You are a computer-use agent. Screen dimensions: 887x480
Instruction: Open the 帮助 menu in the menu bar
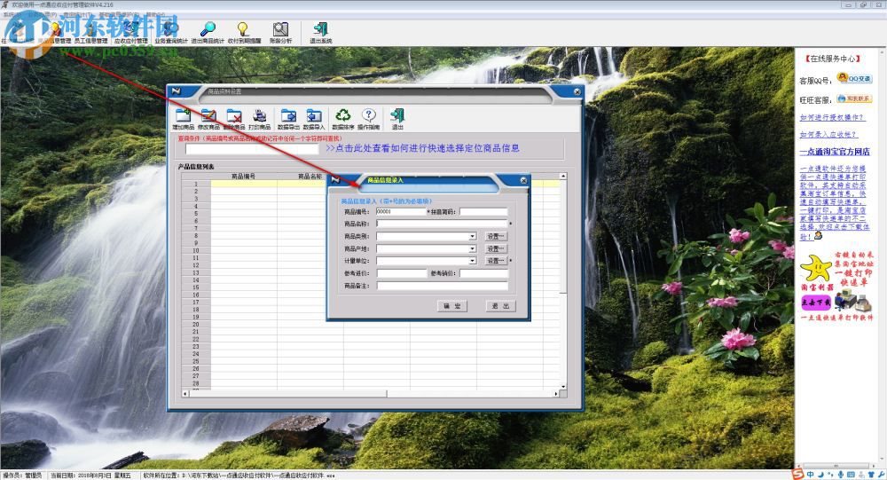[x=155, y=15]
